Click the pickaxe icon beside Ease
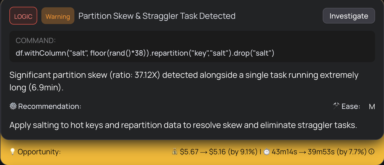 [x=336, y=106]
